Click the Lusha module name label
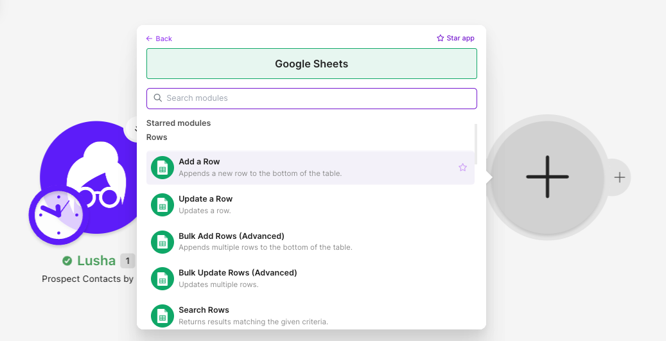Screen dimensions: 666x341 tap(96, 260)
